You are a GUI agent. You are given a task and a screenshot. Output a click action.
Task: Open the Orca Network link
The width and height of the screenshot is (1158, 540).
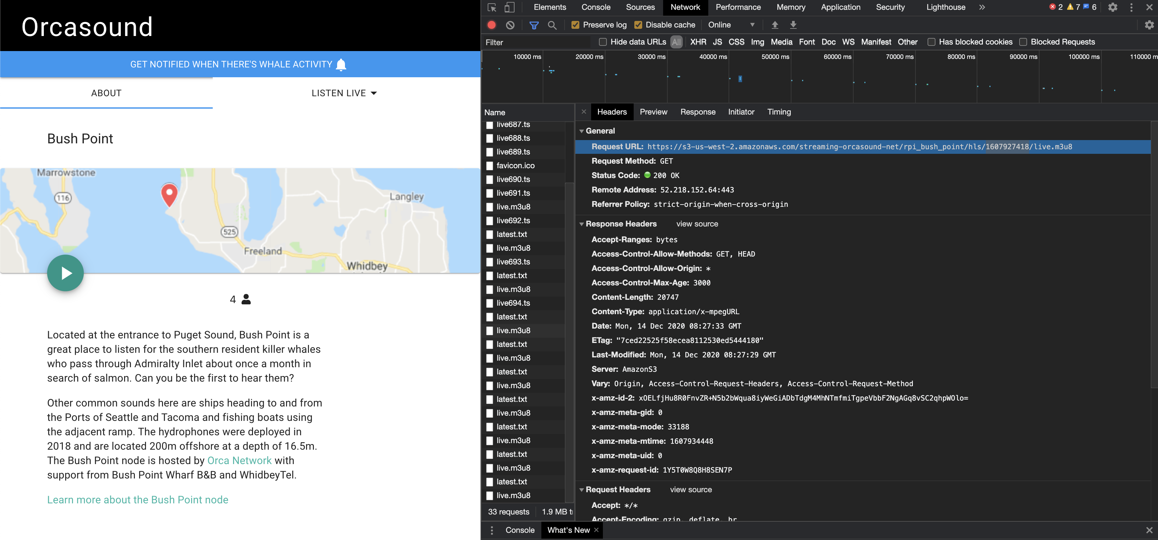pyautogui.click(x=239, y=460)
